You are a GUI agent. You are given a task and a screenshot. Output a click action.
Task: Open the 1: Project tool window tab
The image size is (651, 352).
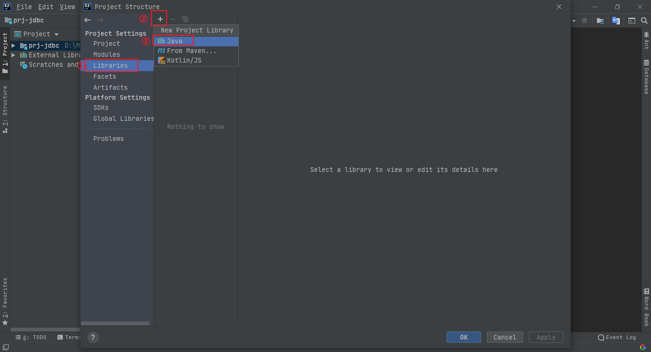coord(5,53)
